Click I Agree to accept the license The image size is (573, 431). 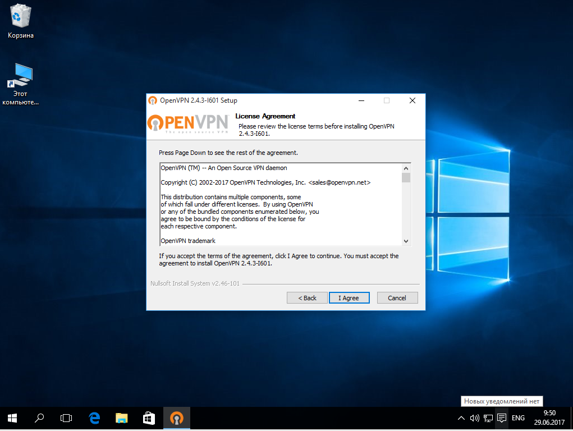pos(349,298)
